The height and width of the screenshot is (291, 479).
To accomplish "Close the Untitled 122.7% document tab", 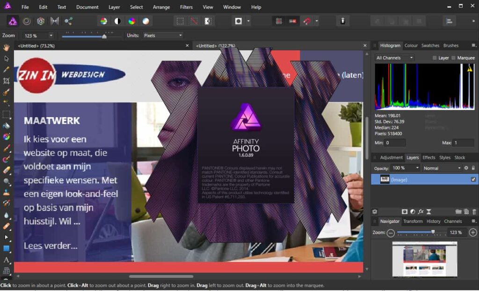I will pyautogui.click(x=365, y=45).
